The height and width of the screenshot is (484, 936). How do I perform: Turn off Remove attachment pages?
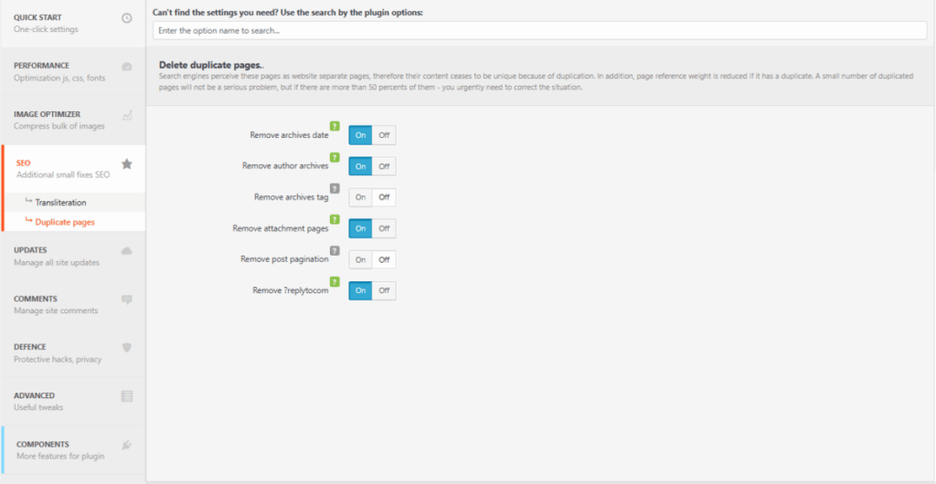(384, 228)
